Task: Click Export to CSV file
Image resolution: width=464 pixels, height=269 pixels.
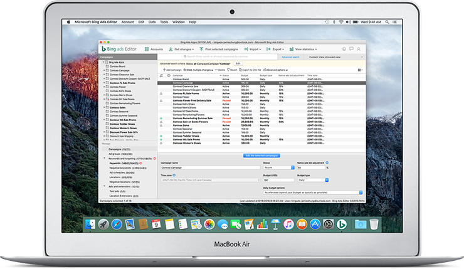Action: (250, 70)
